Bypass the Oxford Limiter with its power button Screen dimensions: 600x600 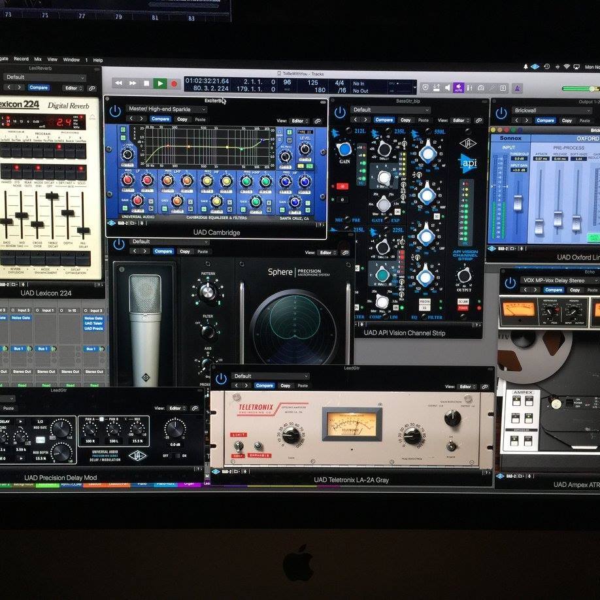[x=501, y=113]
